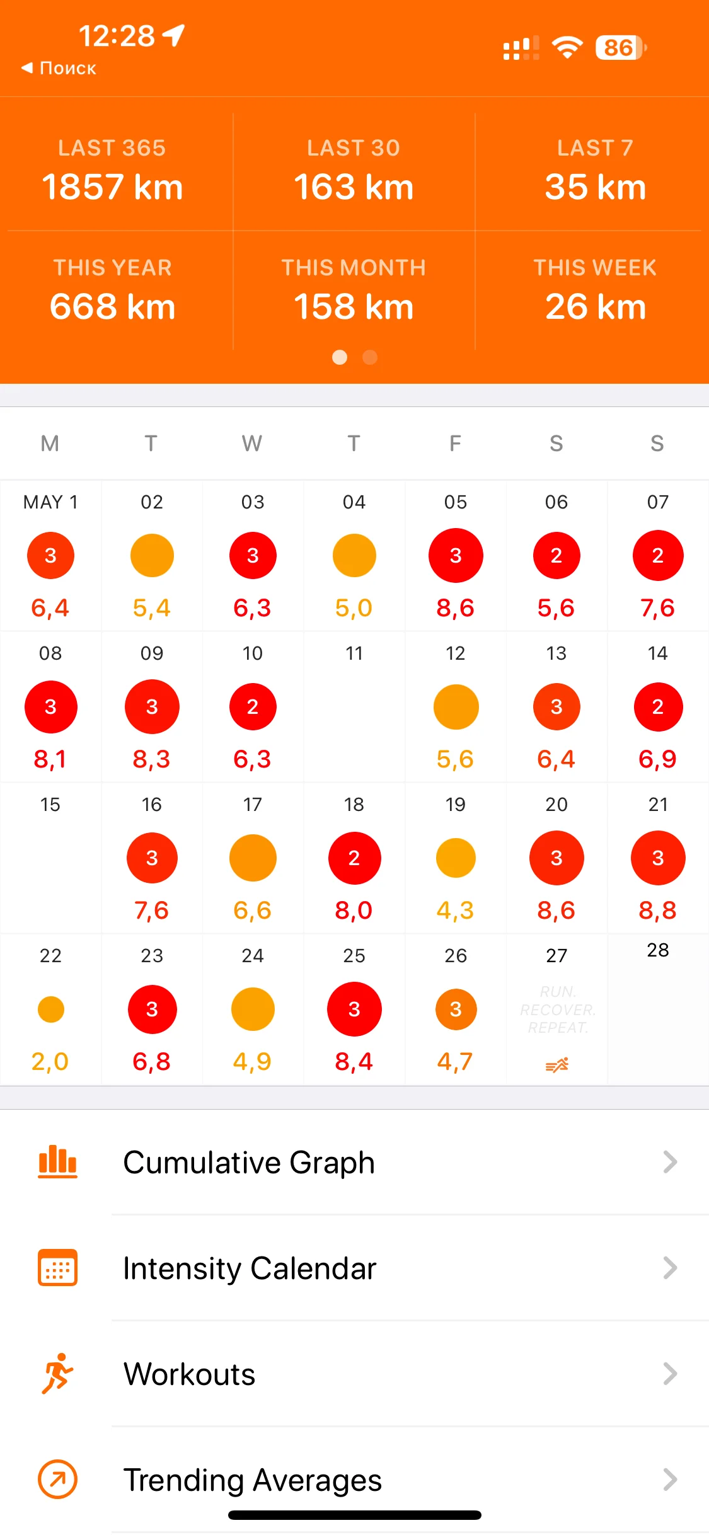Screen dimensions: 709x1535
Task: Tap the battery indicator showing 86
Action: pos(621,48)
